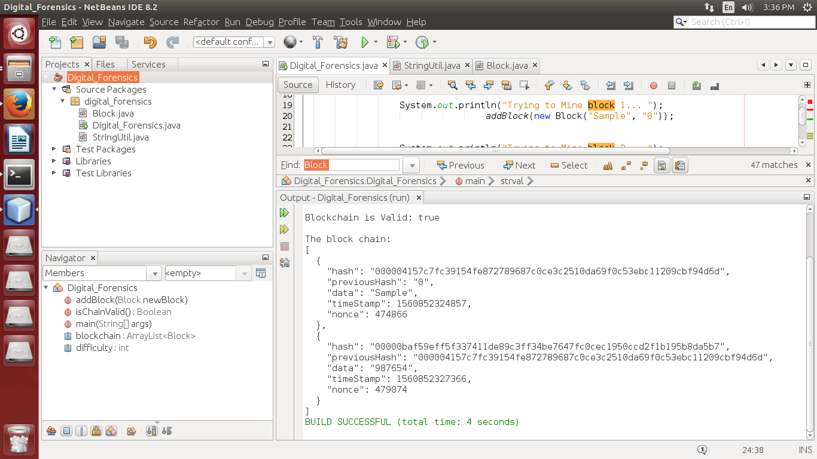Viewport: 817px width, 459px height.
Task: Click the Toggle Rectangular Selection icon
Action: point(525,85)
